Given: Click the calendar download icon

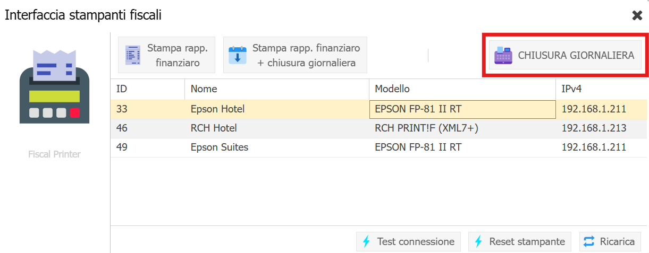Looking at the screenshot, I should point(238,55).
